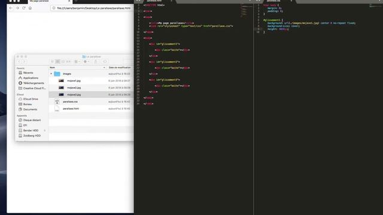Viewport: 383px width, 215px height.
Task: Click the glissement1 div on line 14
Action: [165, 44]
